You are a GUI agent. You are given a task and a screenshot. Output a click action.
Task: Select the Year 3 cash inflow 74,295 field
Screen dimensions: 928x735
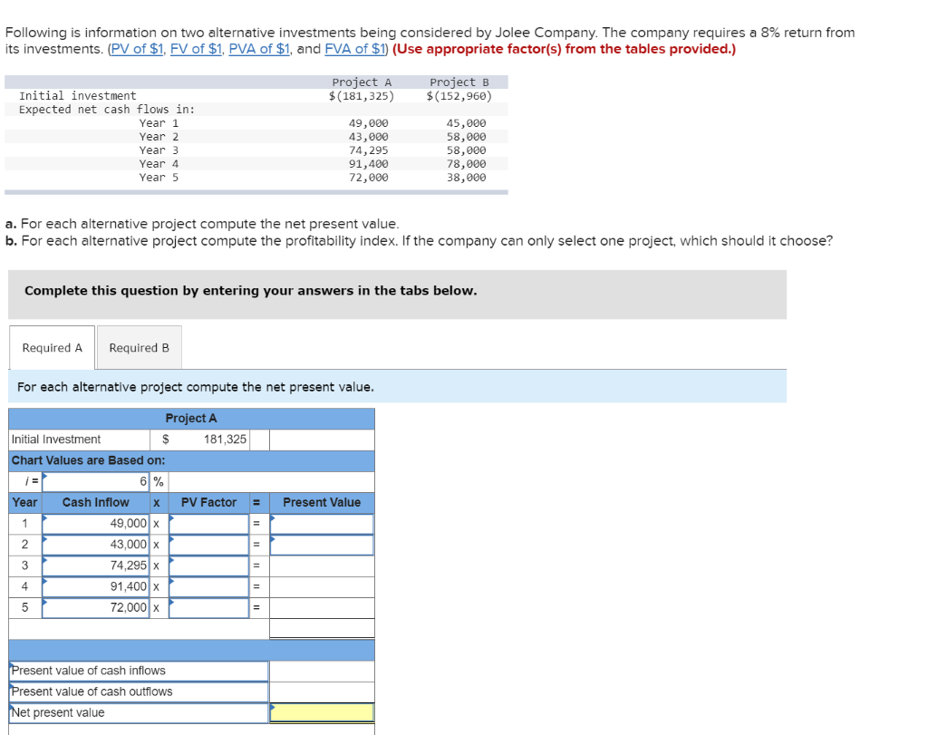click(96, 566)
